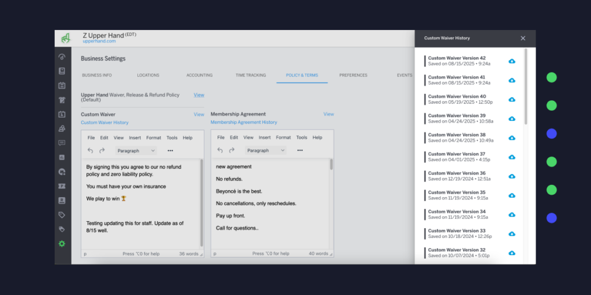
Task: Open the Custom Waiver History link
Action: (x=104, y=123)
